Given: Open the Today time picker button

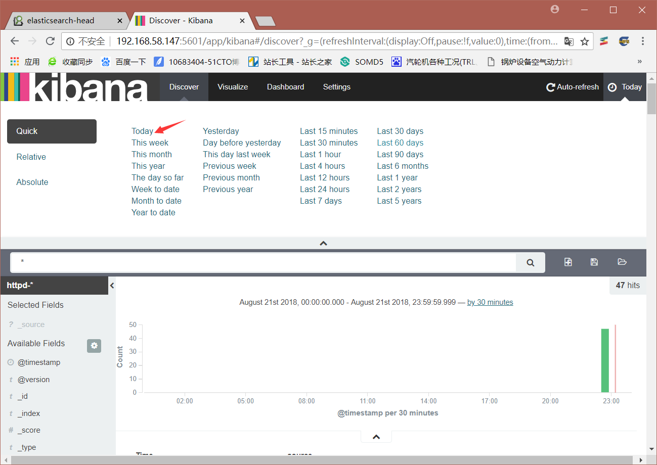Looking at the screenshot, I should [625, 87].
